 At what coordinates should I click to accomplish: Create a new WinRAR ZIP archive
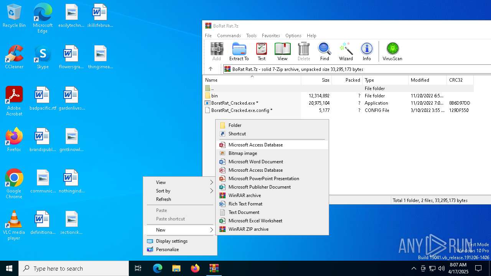[272, 229]
